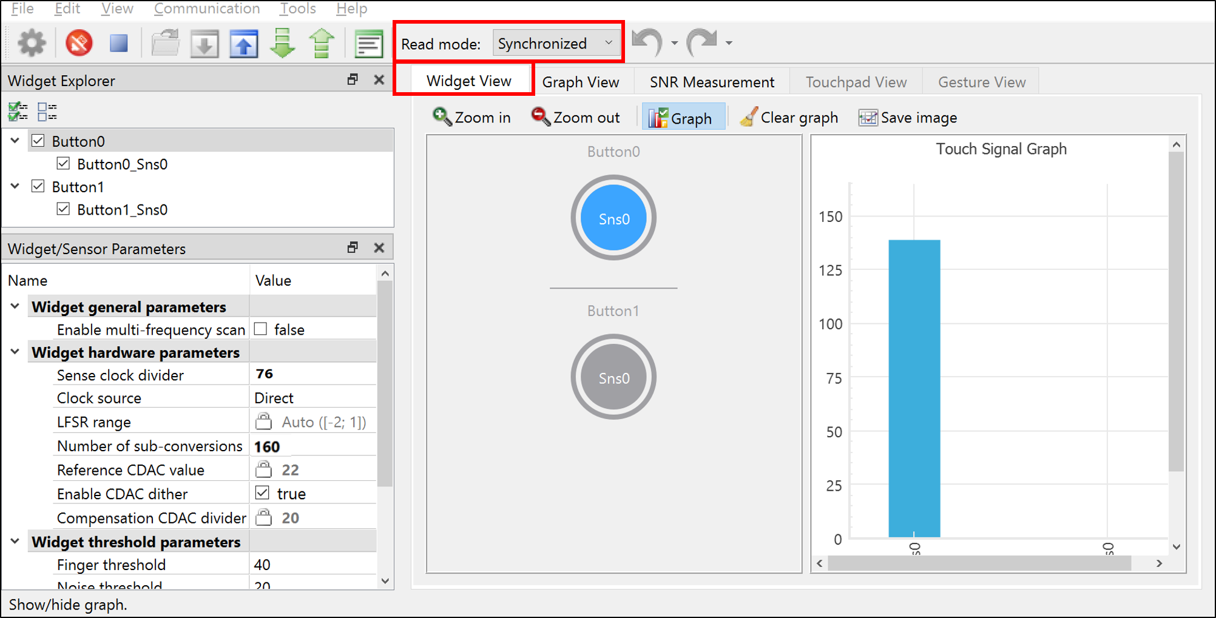Viewport: 1216px width, 618px height.
Task: Switch to the SNR Measurement tab
Action: click(712, 82)
